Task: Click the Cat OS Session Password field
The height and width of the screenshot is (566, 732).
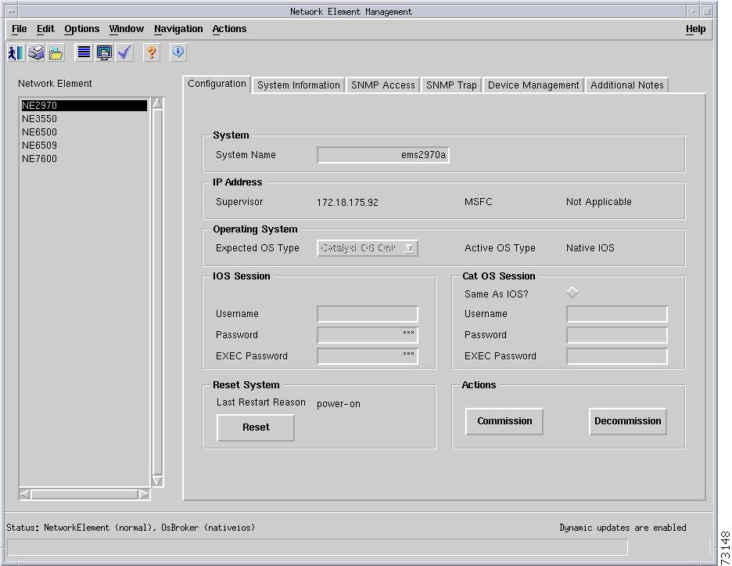Action: tap(617, 335)
